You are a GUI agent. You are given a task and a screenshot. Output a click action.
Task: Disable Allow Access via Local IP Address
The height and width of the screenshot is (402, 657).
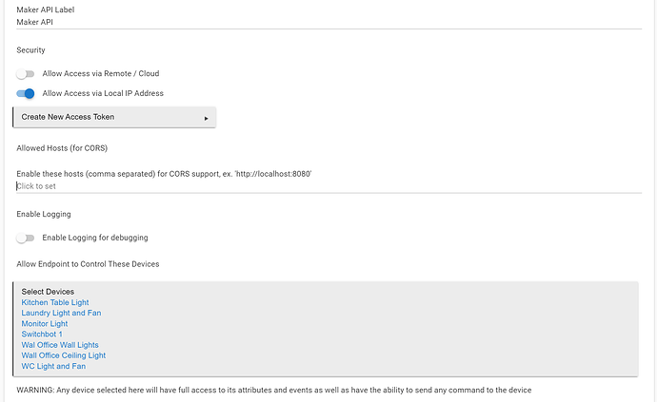[26, 93]
